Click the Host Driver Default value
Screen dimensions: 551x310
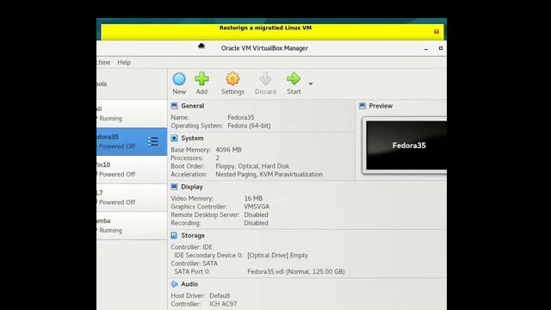point(220,295)
